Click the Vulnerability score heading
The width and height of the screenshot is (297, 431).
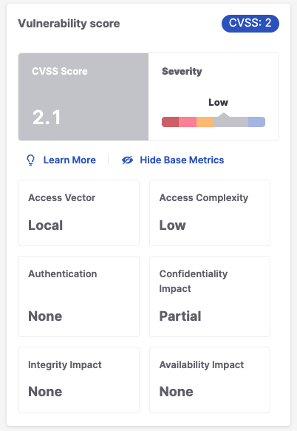[69, 24]
